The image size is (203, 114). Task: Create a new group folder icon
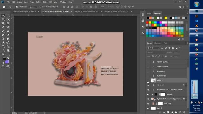tap(176, 112)
